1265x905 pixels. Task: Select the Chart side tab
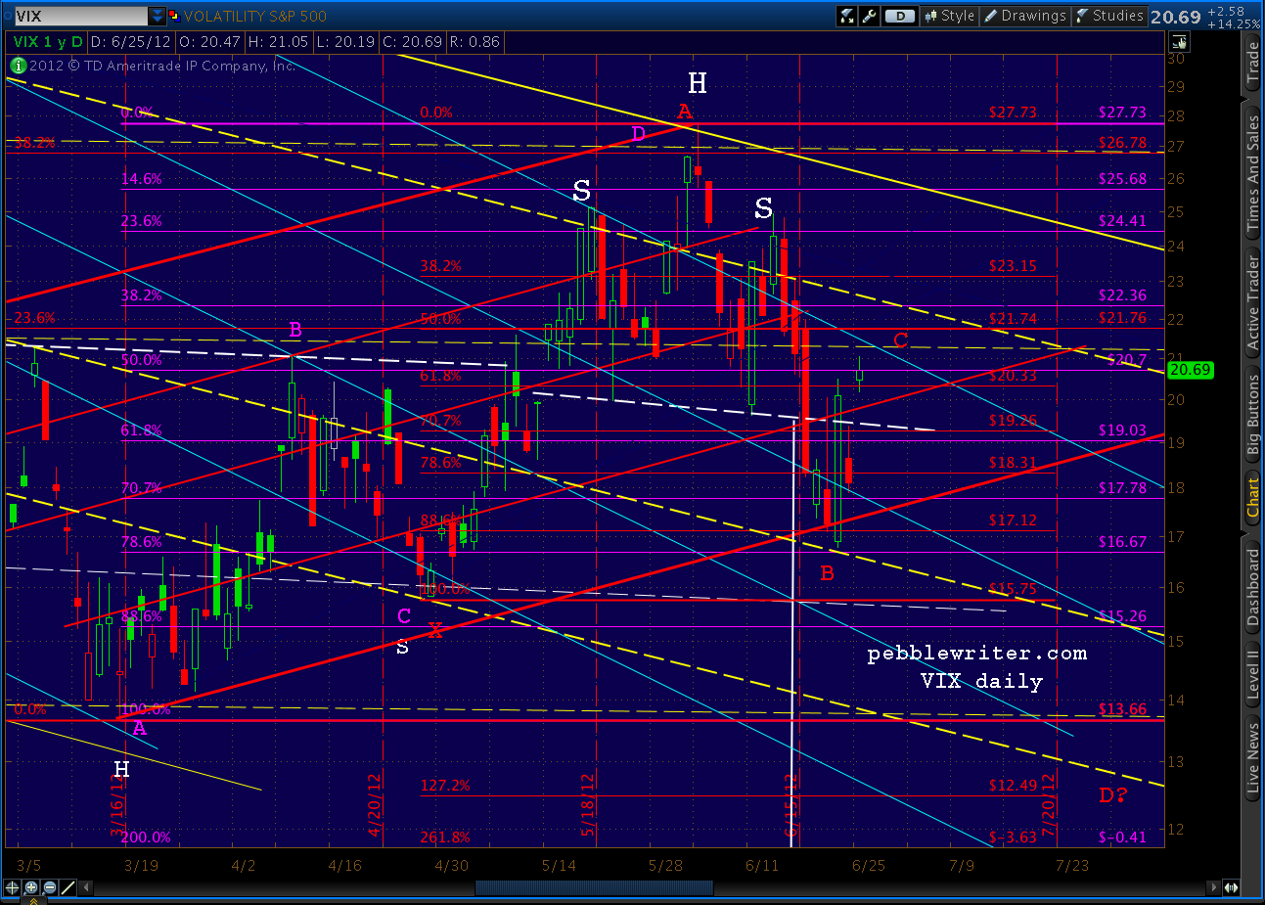pos(1253,498)
